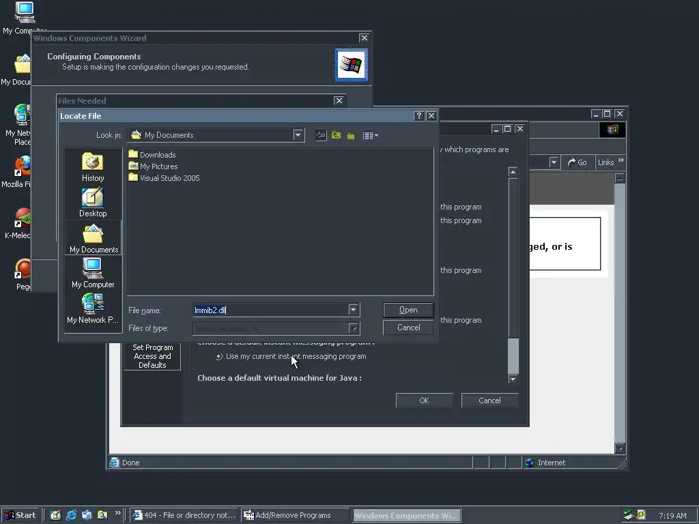Viewport: 699px width, 524px height.
Task: Click the help question mark button
Action: [418, 116]
